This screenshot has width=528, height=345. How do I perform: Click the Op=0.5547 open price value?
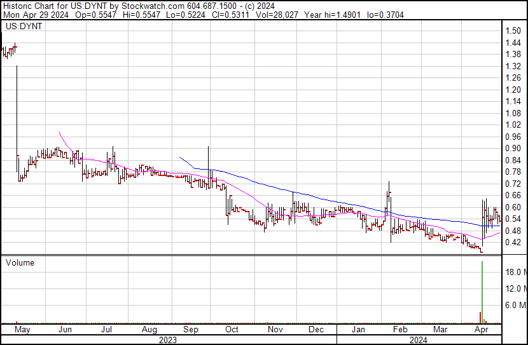tap(96, 15)
